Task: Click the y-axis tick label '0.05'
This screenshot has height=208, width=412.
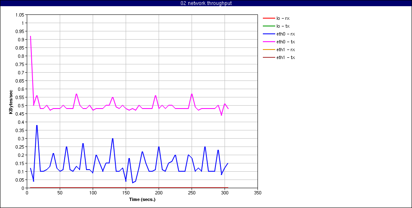Action: tap(19, 180)
